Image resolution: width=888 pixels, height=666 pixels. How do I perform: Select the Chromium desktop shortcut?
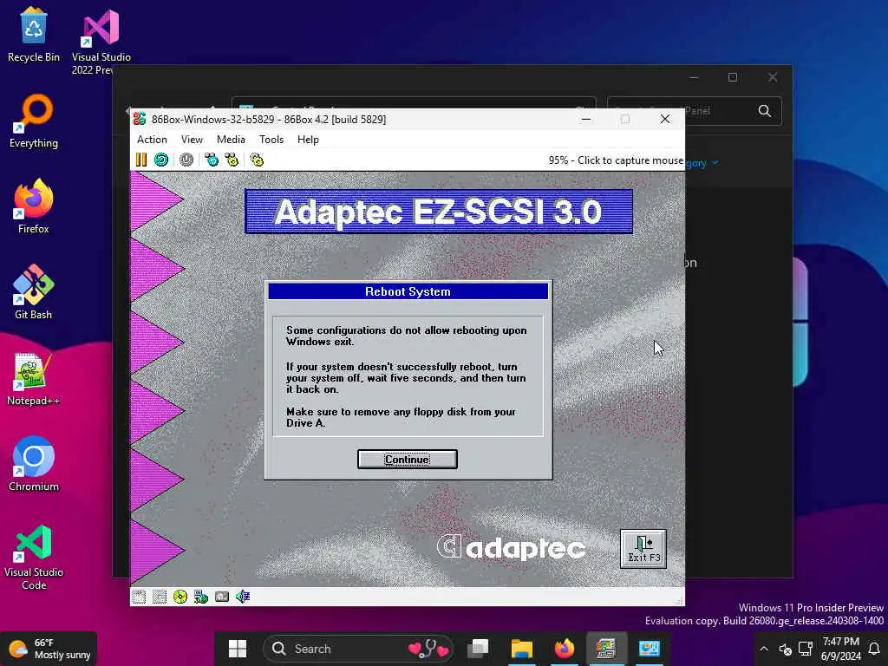(34, 465)
